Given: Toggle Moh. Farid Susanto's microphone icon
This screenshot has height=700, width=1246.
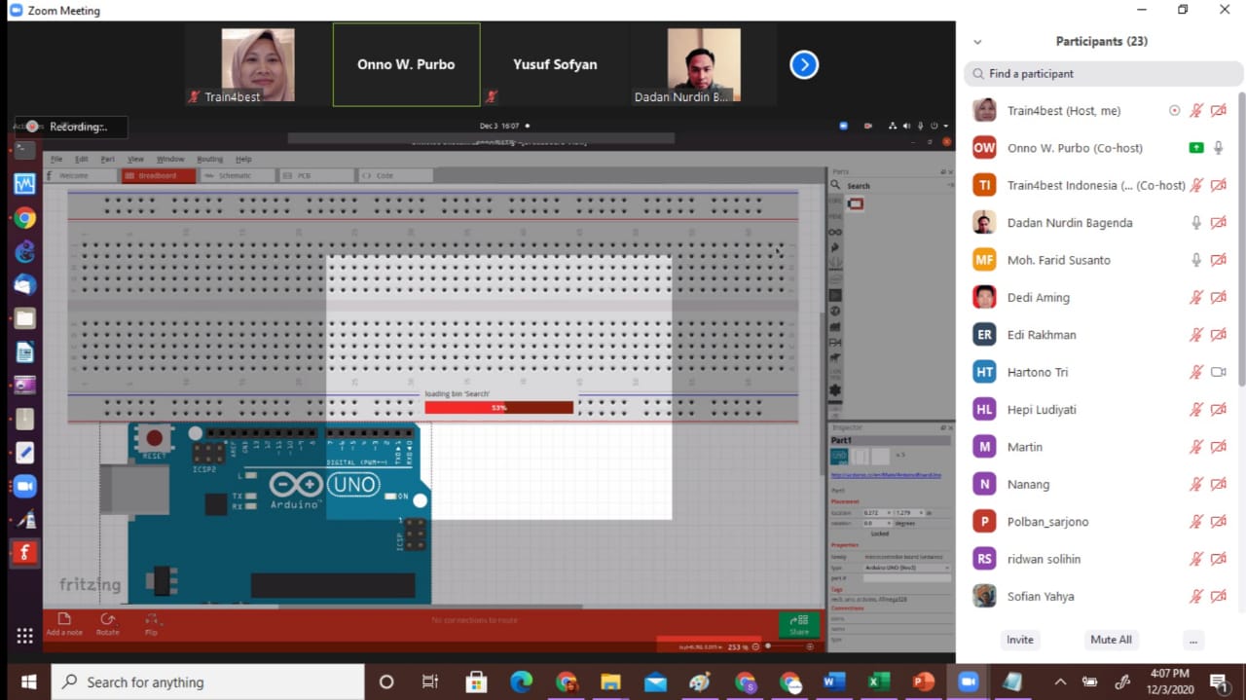Looking at the screenshot, I should point(1196,260).
